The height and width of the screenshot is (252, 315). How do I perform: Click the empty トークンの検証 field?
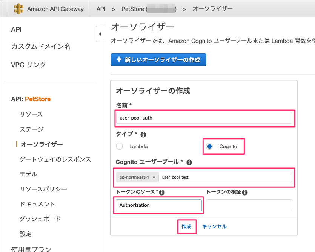coord(249,205)
